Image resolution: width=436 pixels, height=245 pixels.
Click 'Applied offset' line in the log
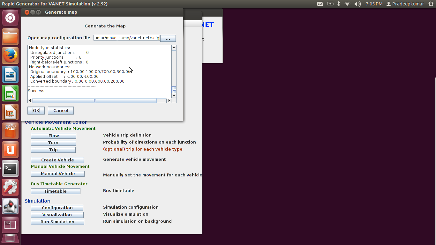click(x=64, y=77)
